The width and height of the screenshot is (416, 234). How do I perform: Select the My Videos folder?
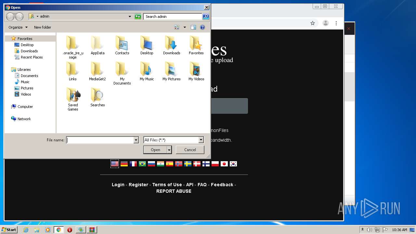[196, 71]
